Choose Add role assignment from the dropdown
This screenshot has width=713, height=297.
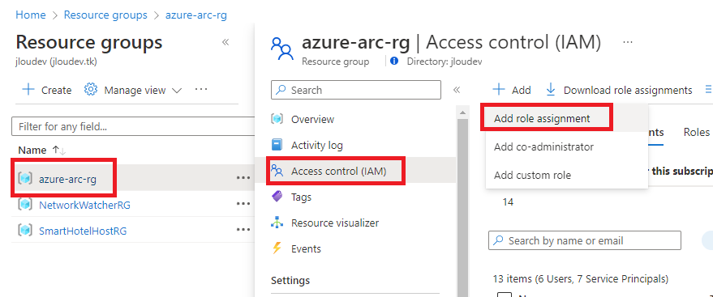pos(542,118)
